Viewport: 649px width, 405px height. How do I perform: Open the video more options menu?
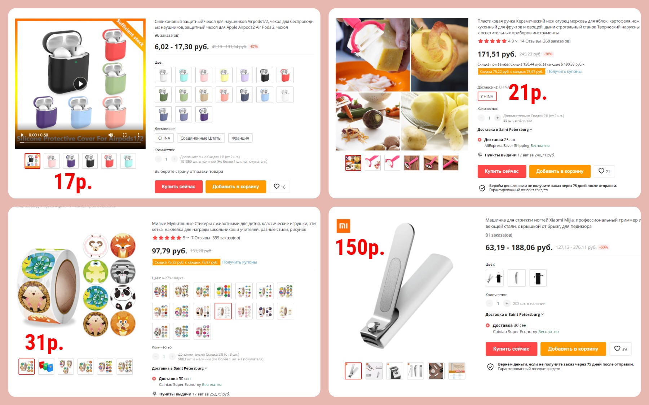coord(139,135)
